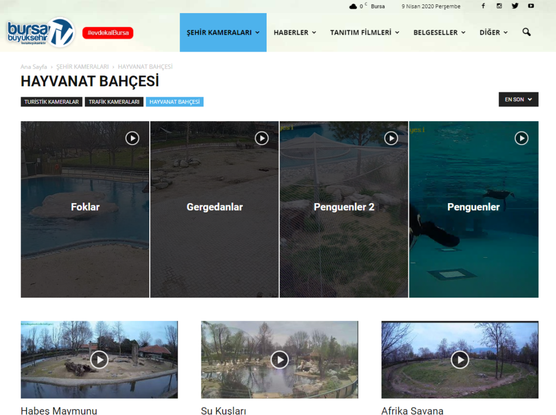Expand the ŞEHİR KAMERALARI menu
The width and height of the screenshot is (556, 415).
tap(223, 32)
